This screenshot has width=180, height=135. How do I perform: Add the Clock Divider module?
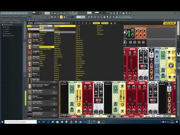coord(54,104)
